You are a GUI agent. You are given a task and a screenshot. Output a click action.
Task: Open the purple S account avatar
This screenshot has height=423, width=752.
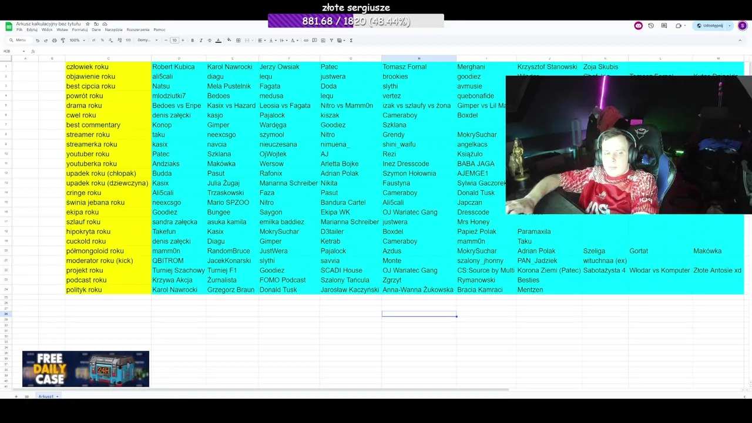(743, 26)
